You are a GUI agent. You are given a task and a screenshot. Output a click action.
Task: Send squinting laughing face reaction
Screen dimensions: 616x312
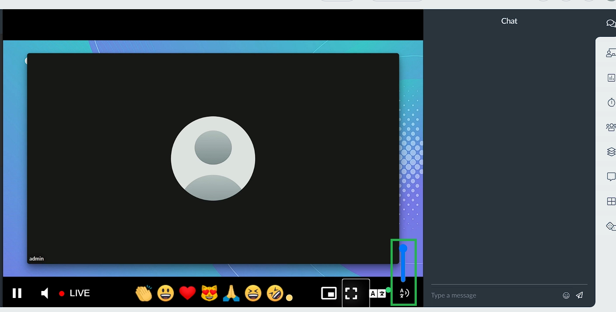pyautogui.click(x=253, y=293)
